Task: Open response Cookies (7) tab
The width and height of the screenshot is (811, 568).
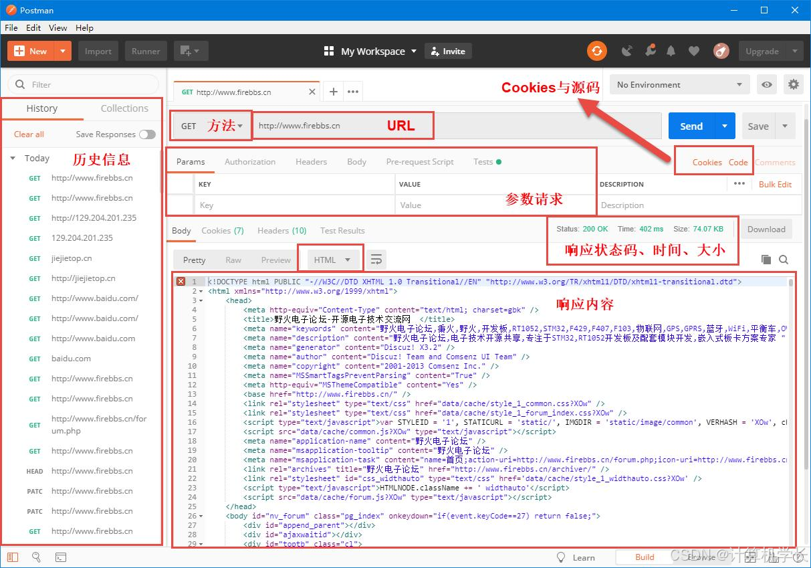Action: [x=223, y=231]
